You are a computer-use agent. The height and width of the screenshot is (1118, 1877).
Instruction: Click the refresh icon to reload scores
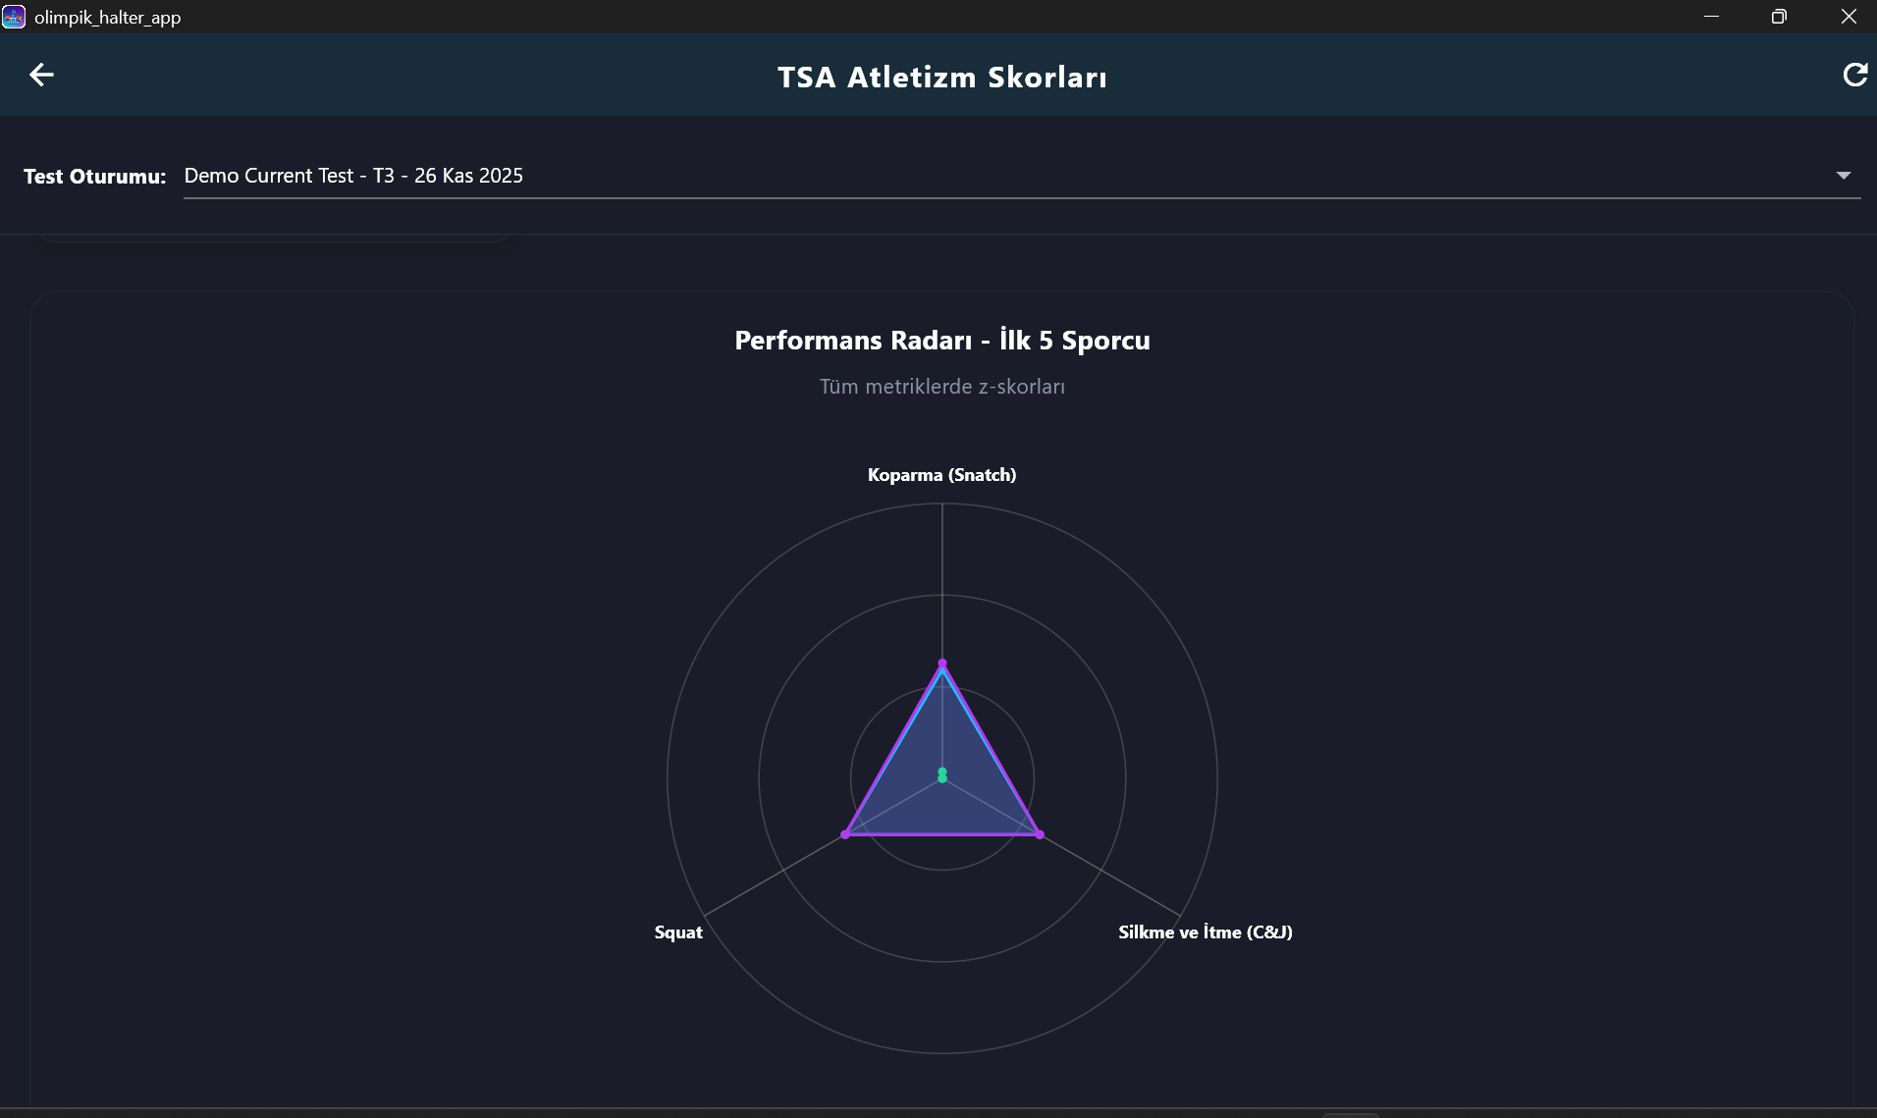click(x=1854, y=75)
